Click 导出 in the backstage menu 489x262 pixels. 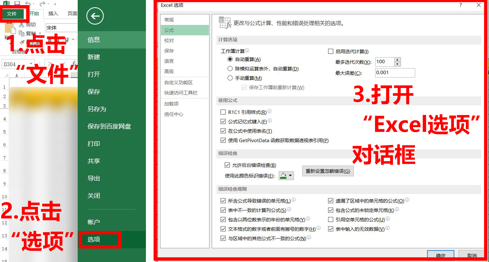click(112, 178)
